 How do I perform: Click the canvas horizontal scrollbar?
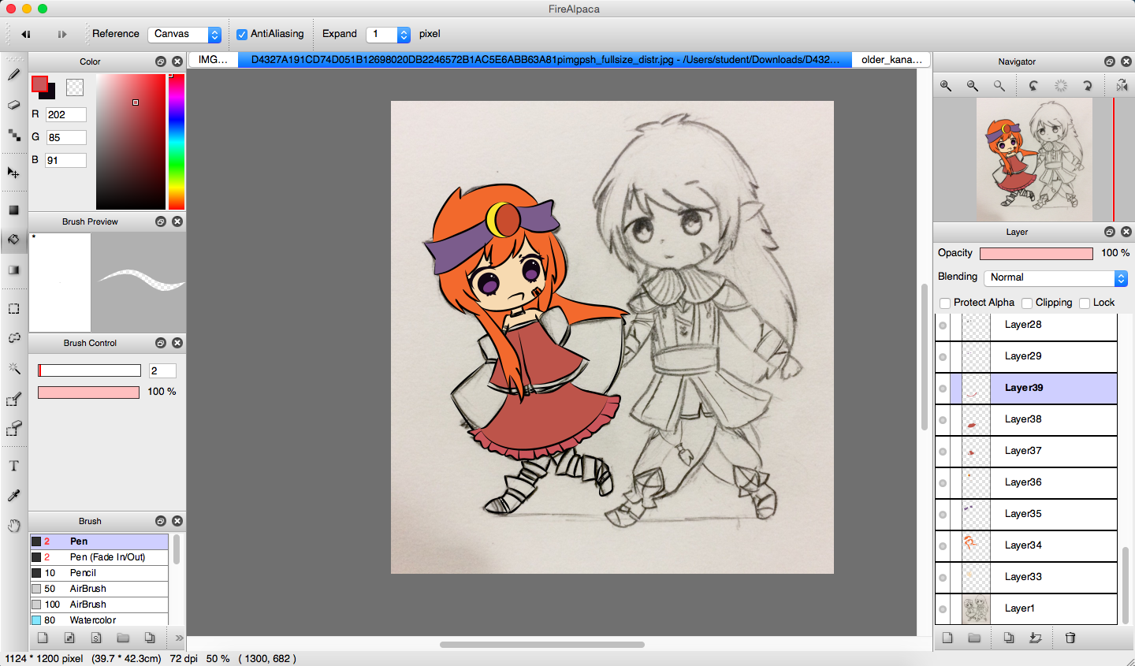(x=542, y=645)
